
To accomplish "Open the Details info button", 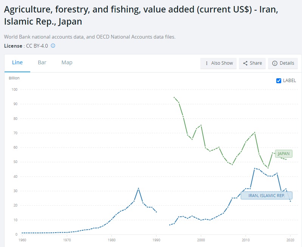I will click(283, 63).
